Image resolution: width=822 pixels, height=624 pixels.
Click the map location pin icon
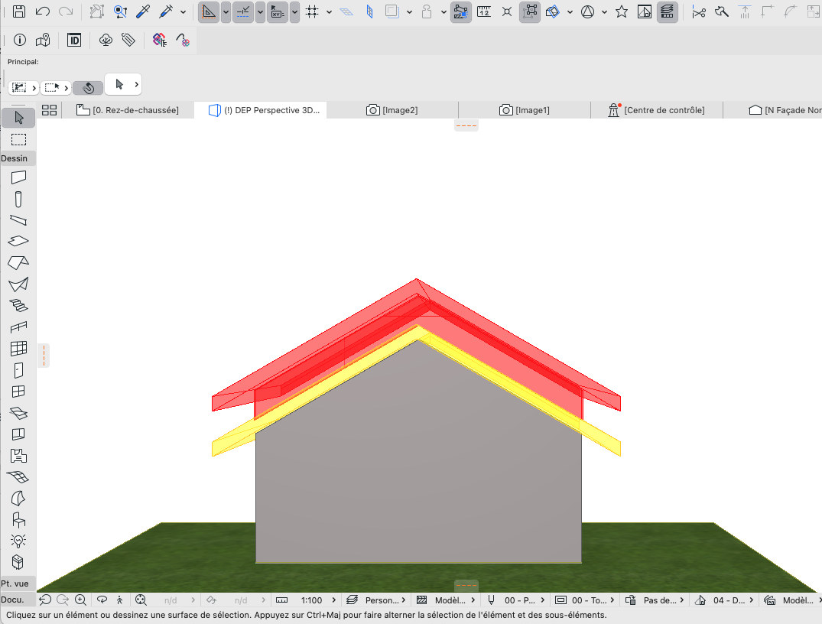[x=43, y=40]
